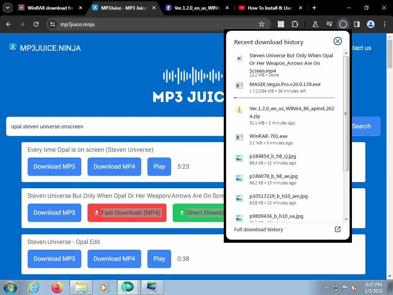The width and height of the screenshot is (393, 295).
Task: Switch to the WinRAR download tab
Action: click(x=50, y=8)
